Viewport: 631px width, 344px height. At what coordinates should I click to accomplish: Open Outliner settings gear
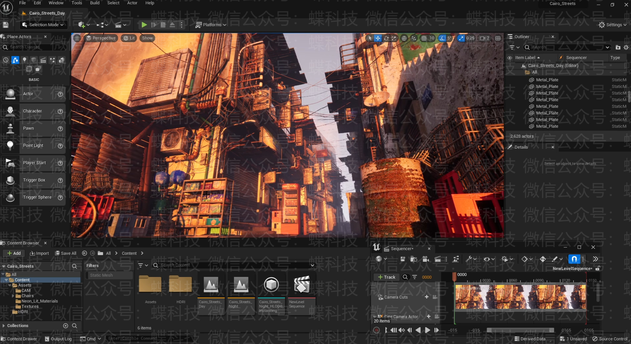coord(626,47)
